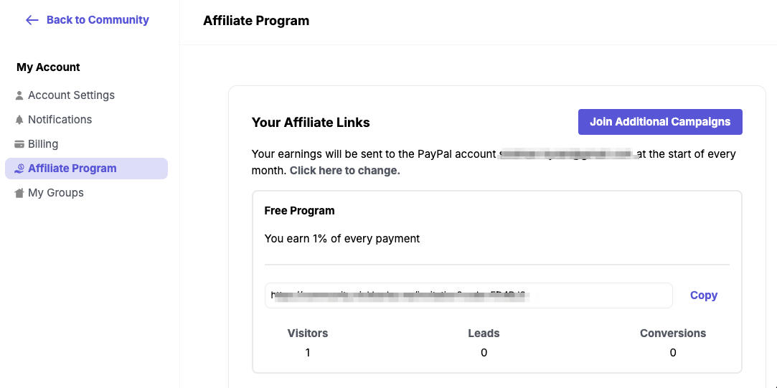Click the Affiliate Program hand-coin icon
The width and height of the screenshot is (777, 388).
[x=19, y=169]
